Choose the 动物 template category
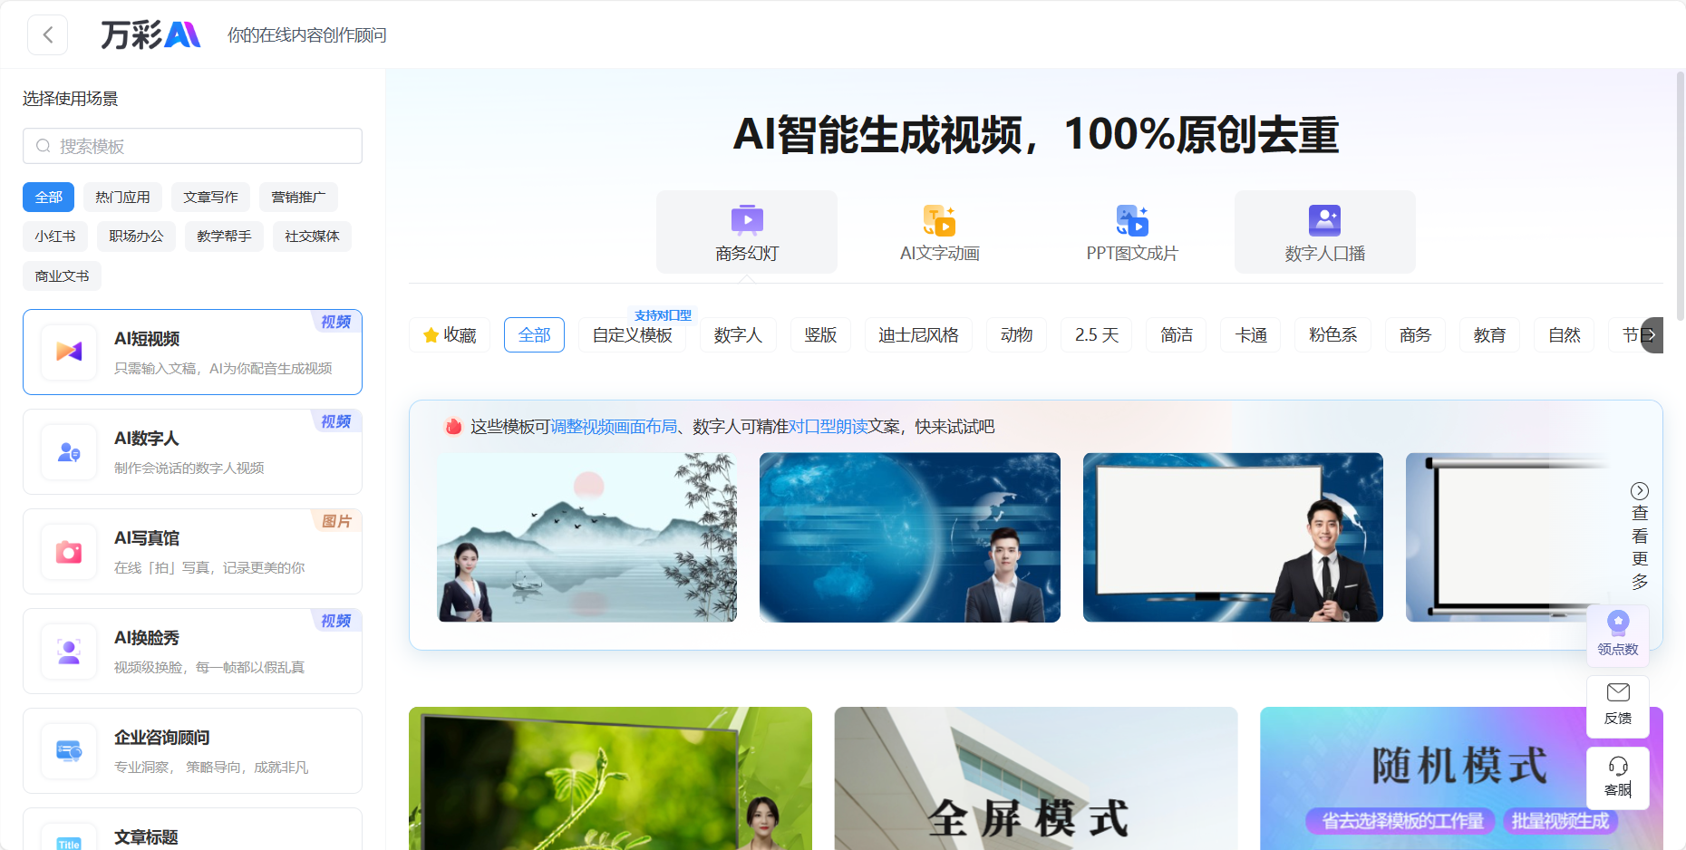 click(x=1016, y=335)
